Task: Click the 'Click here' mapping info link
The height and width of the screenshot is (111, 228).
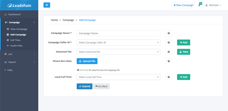Action: [84, 70]
